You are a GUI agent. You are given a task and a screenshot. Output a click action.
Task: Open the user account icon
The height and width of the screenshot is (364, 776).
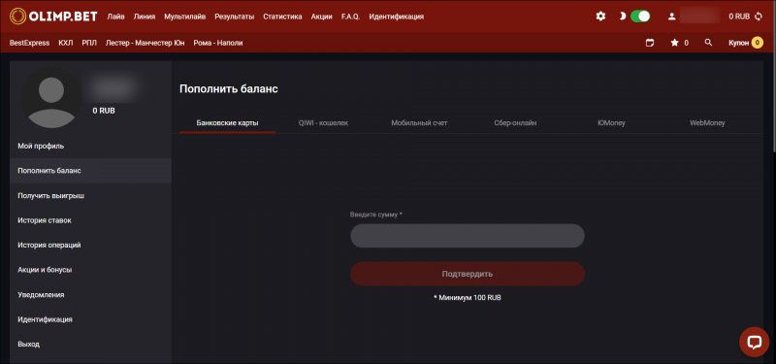click(671, 17)
